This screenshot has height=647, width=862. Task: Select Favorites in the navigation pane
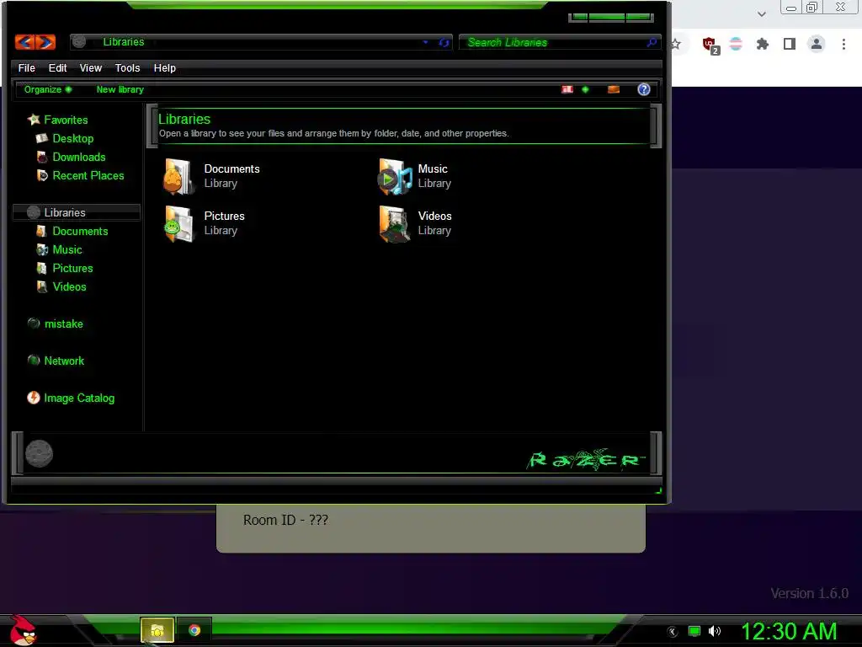point(58,120)
